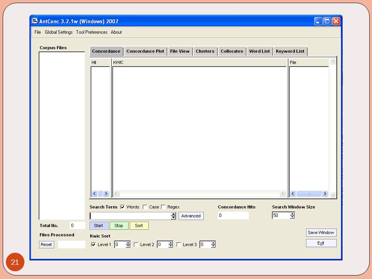Open the About menu
The image size is (372, 279).
116,32
